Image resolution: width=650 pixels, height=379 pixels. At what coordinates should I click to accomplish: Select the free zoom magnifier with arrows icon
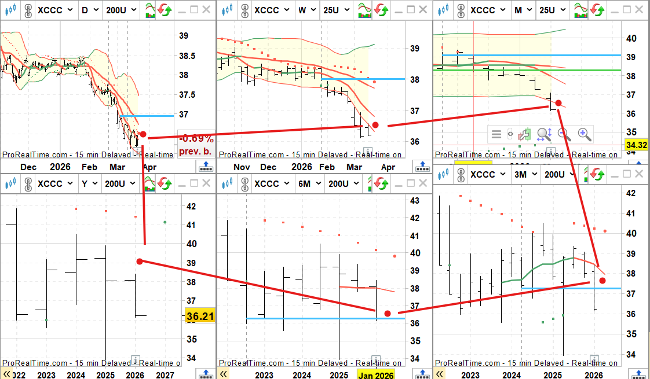pos(543,134)
